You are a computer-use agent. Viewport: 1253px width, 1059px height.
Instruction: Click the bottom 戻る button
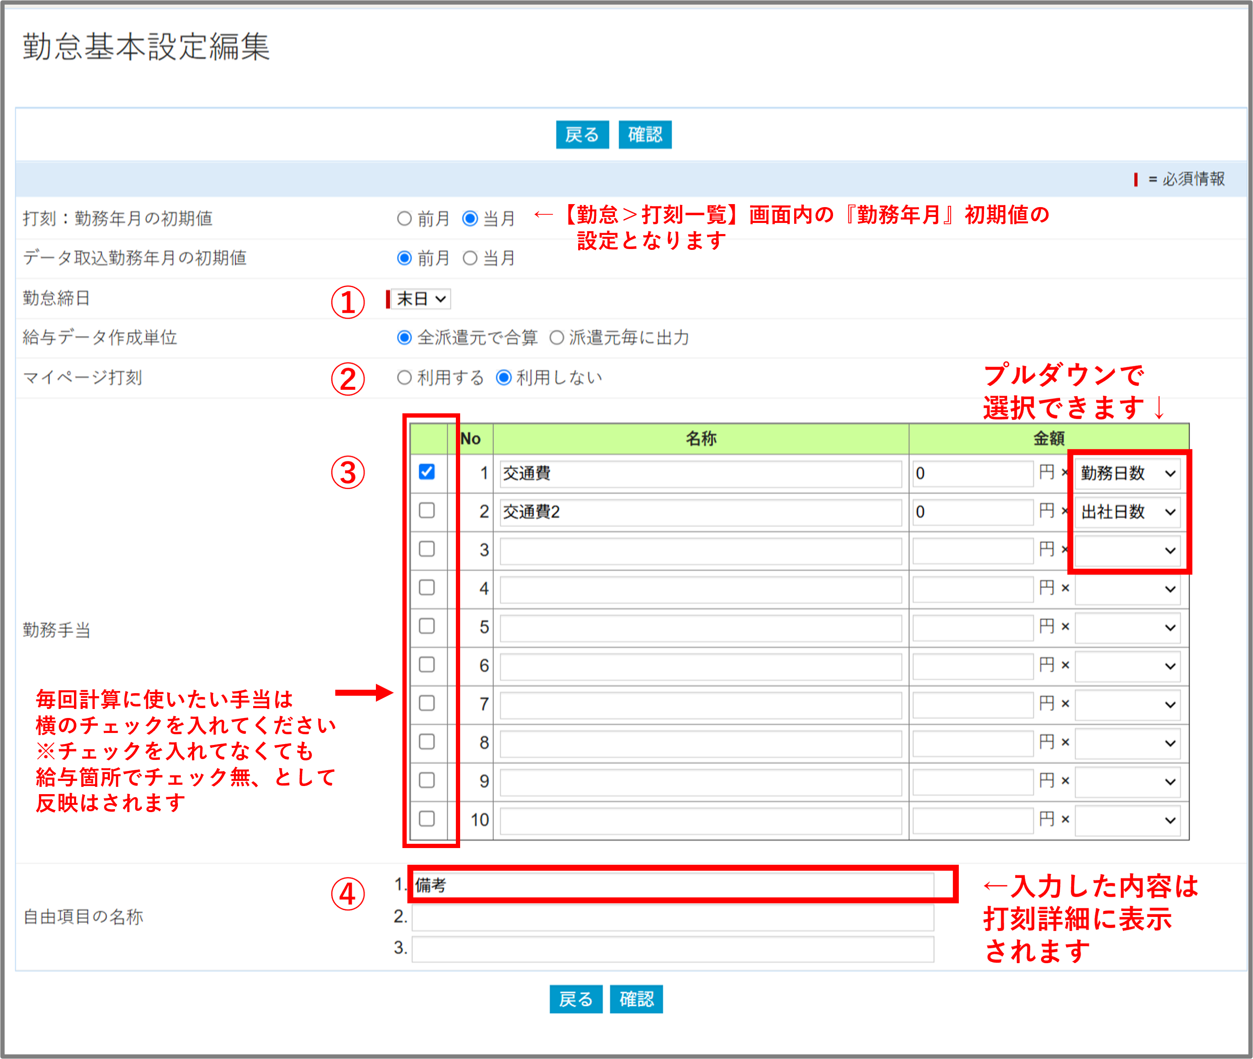point(576,999)
